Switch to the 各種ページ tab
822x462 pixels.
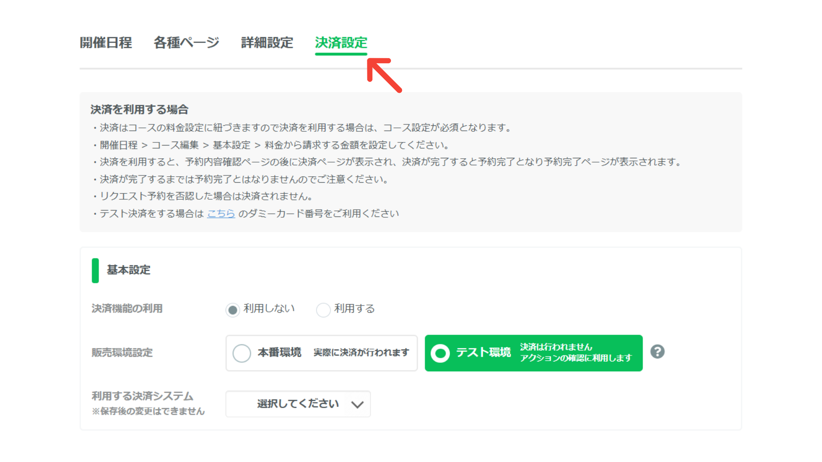pos(186,43)
